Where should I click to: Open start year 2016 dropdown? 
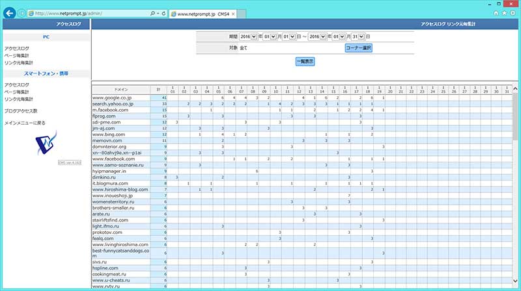(x=248, y=36)
